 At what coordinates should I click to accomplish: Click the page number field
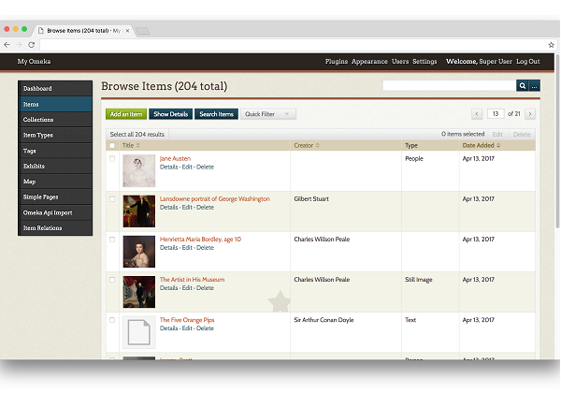tap(496, 114)
